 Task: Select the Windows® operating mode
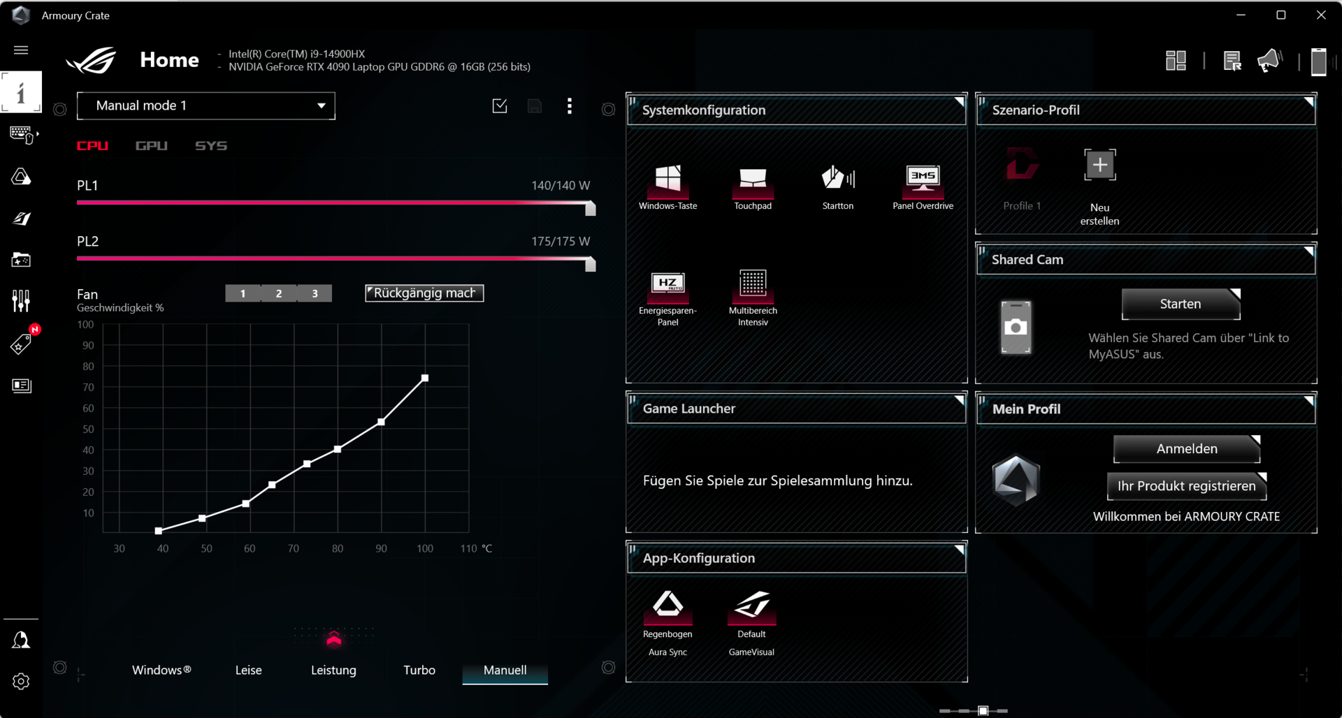[x=161, y=670]
